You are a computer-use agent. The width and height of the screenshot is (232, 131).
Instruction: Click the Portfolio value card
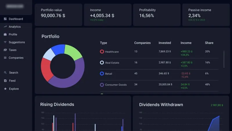click(58, 15)
